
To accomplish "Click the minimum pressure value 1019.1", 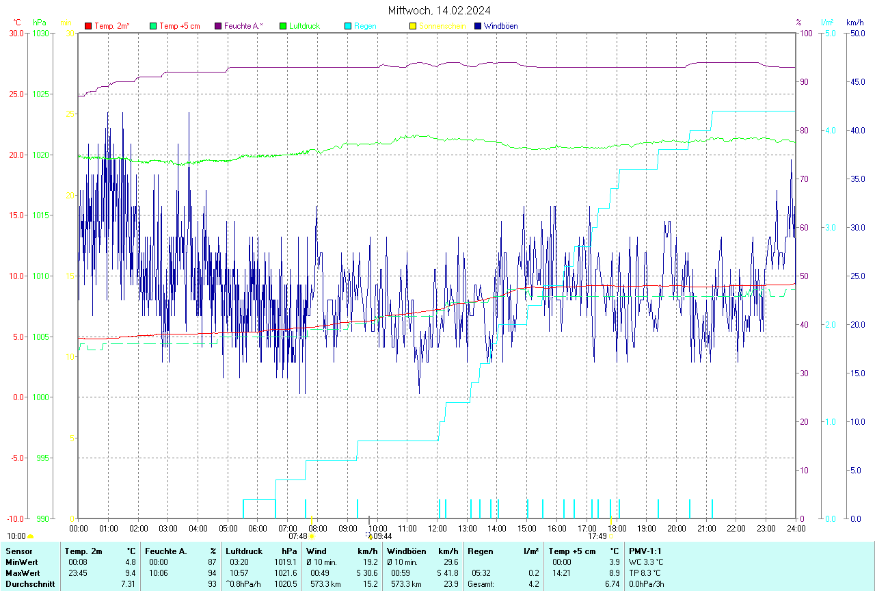I will click(x=286, y=562).
